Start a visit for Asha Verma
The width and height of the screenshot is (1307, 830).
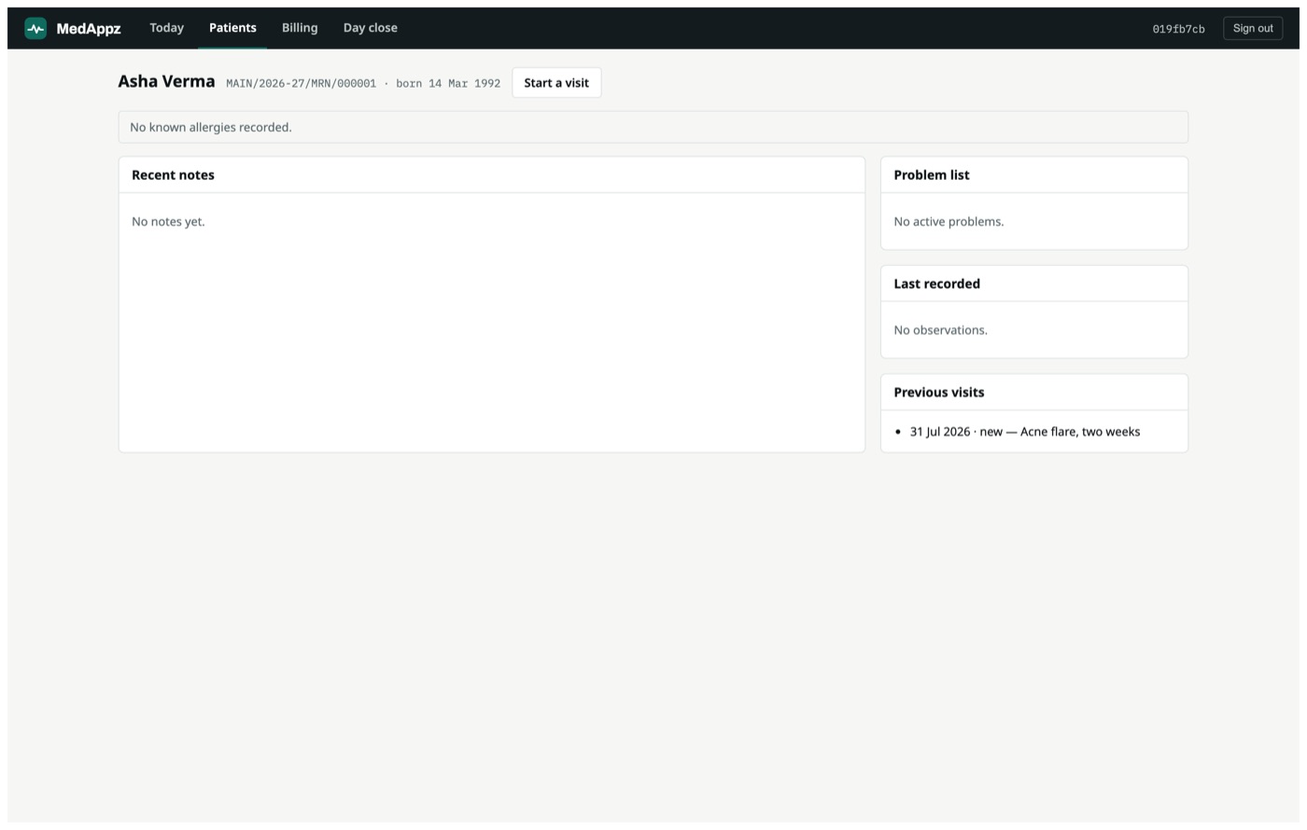(x=556, y=83)
